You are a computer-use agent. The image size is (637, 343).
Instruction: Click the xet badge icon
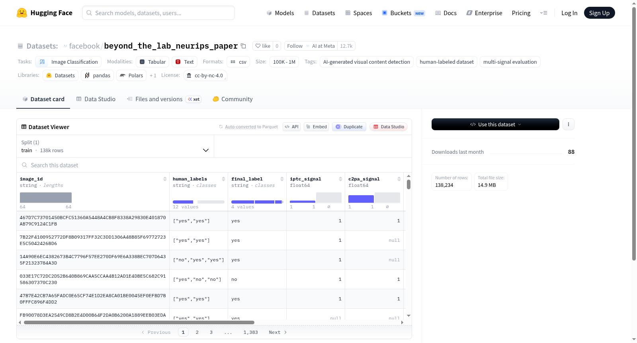coord(193,99)
